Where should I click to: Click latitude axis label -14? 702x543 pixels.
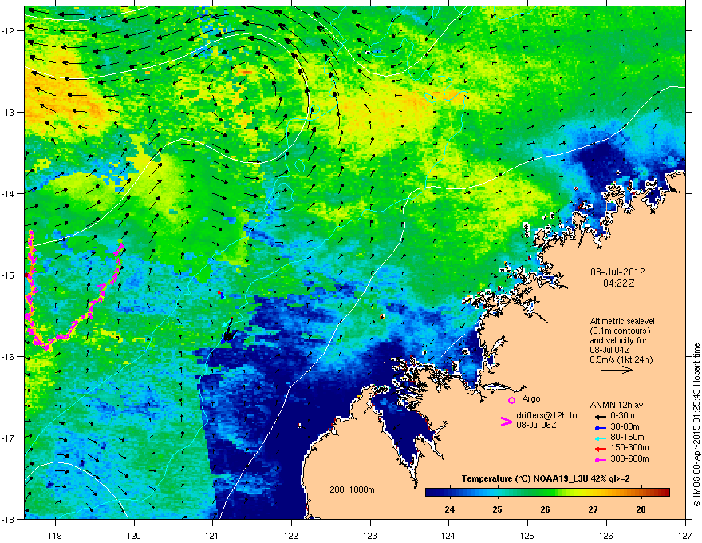coord(9,193)
